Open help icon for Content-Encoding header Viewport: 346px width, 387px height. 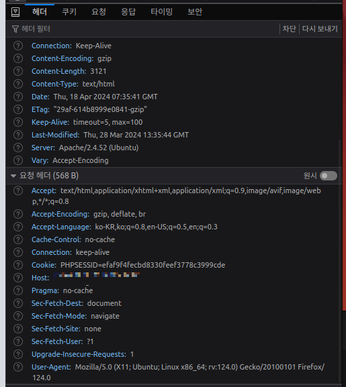[x=18, y=58]
